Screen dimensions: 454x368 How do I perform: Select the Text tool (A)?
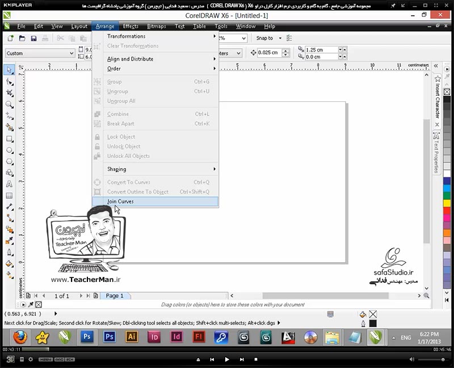coord(10,184)
